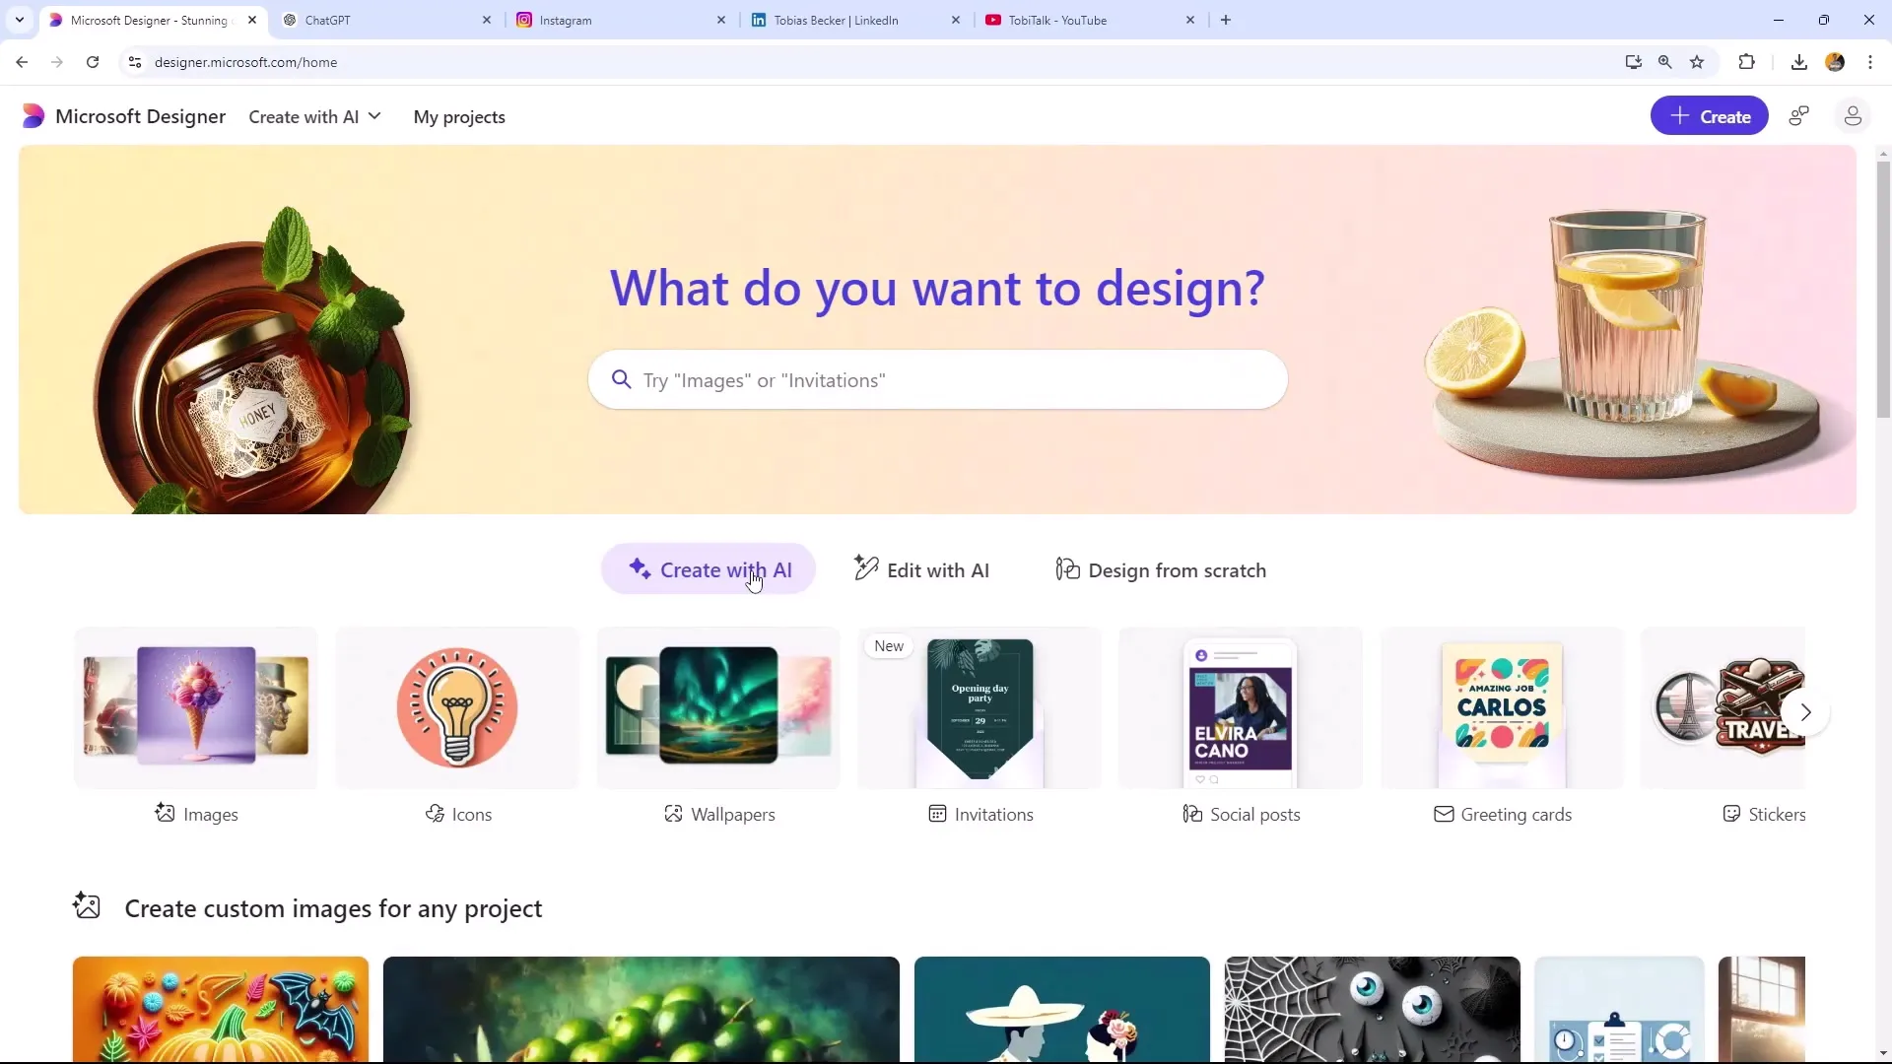Click the Create with AI button
Image resolution: width=1892 pixels, height=1064 pixels.
click(x=709, y=570)
